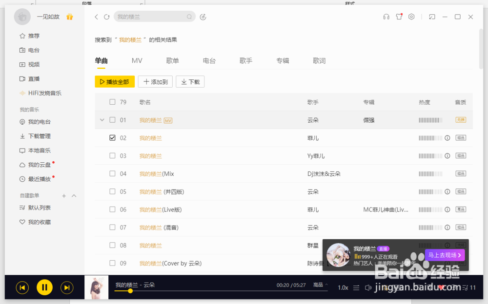Check song 03 checkbox
The width and height of the screenshot is (488, 304).
click(112, 155)
